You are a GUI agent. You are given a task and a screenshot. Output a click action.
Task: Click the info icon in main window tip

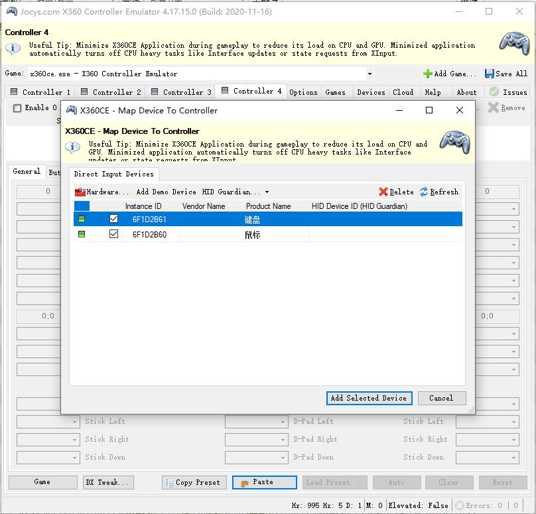[13, 48]
